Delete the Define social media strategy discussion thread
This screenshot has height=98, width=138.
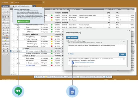pyautogui.click(x=124, y=41)
